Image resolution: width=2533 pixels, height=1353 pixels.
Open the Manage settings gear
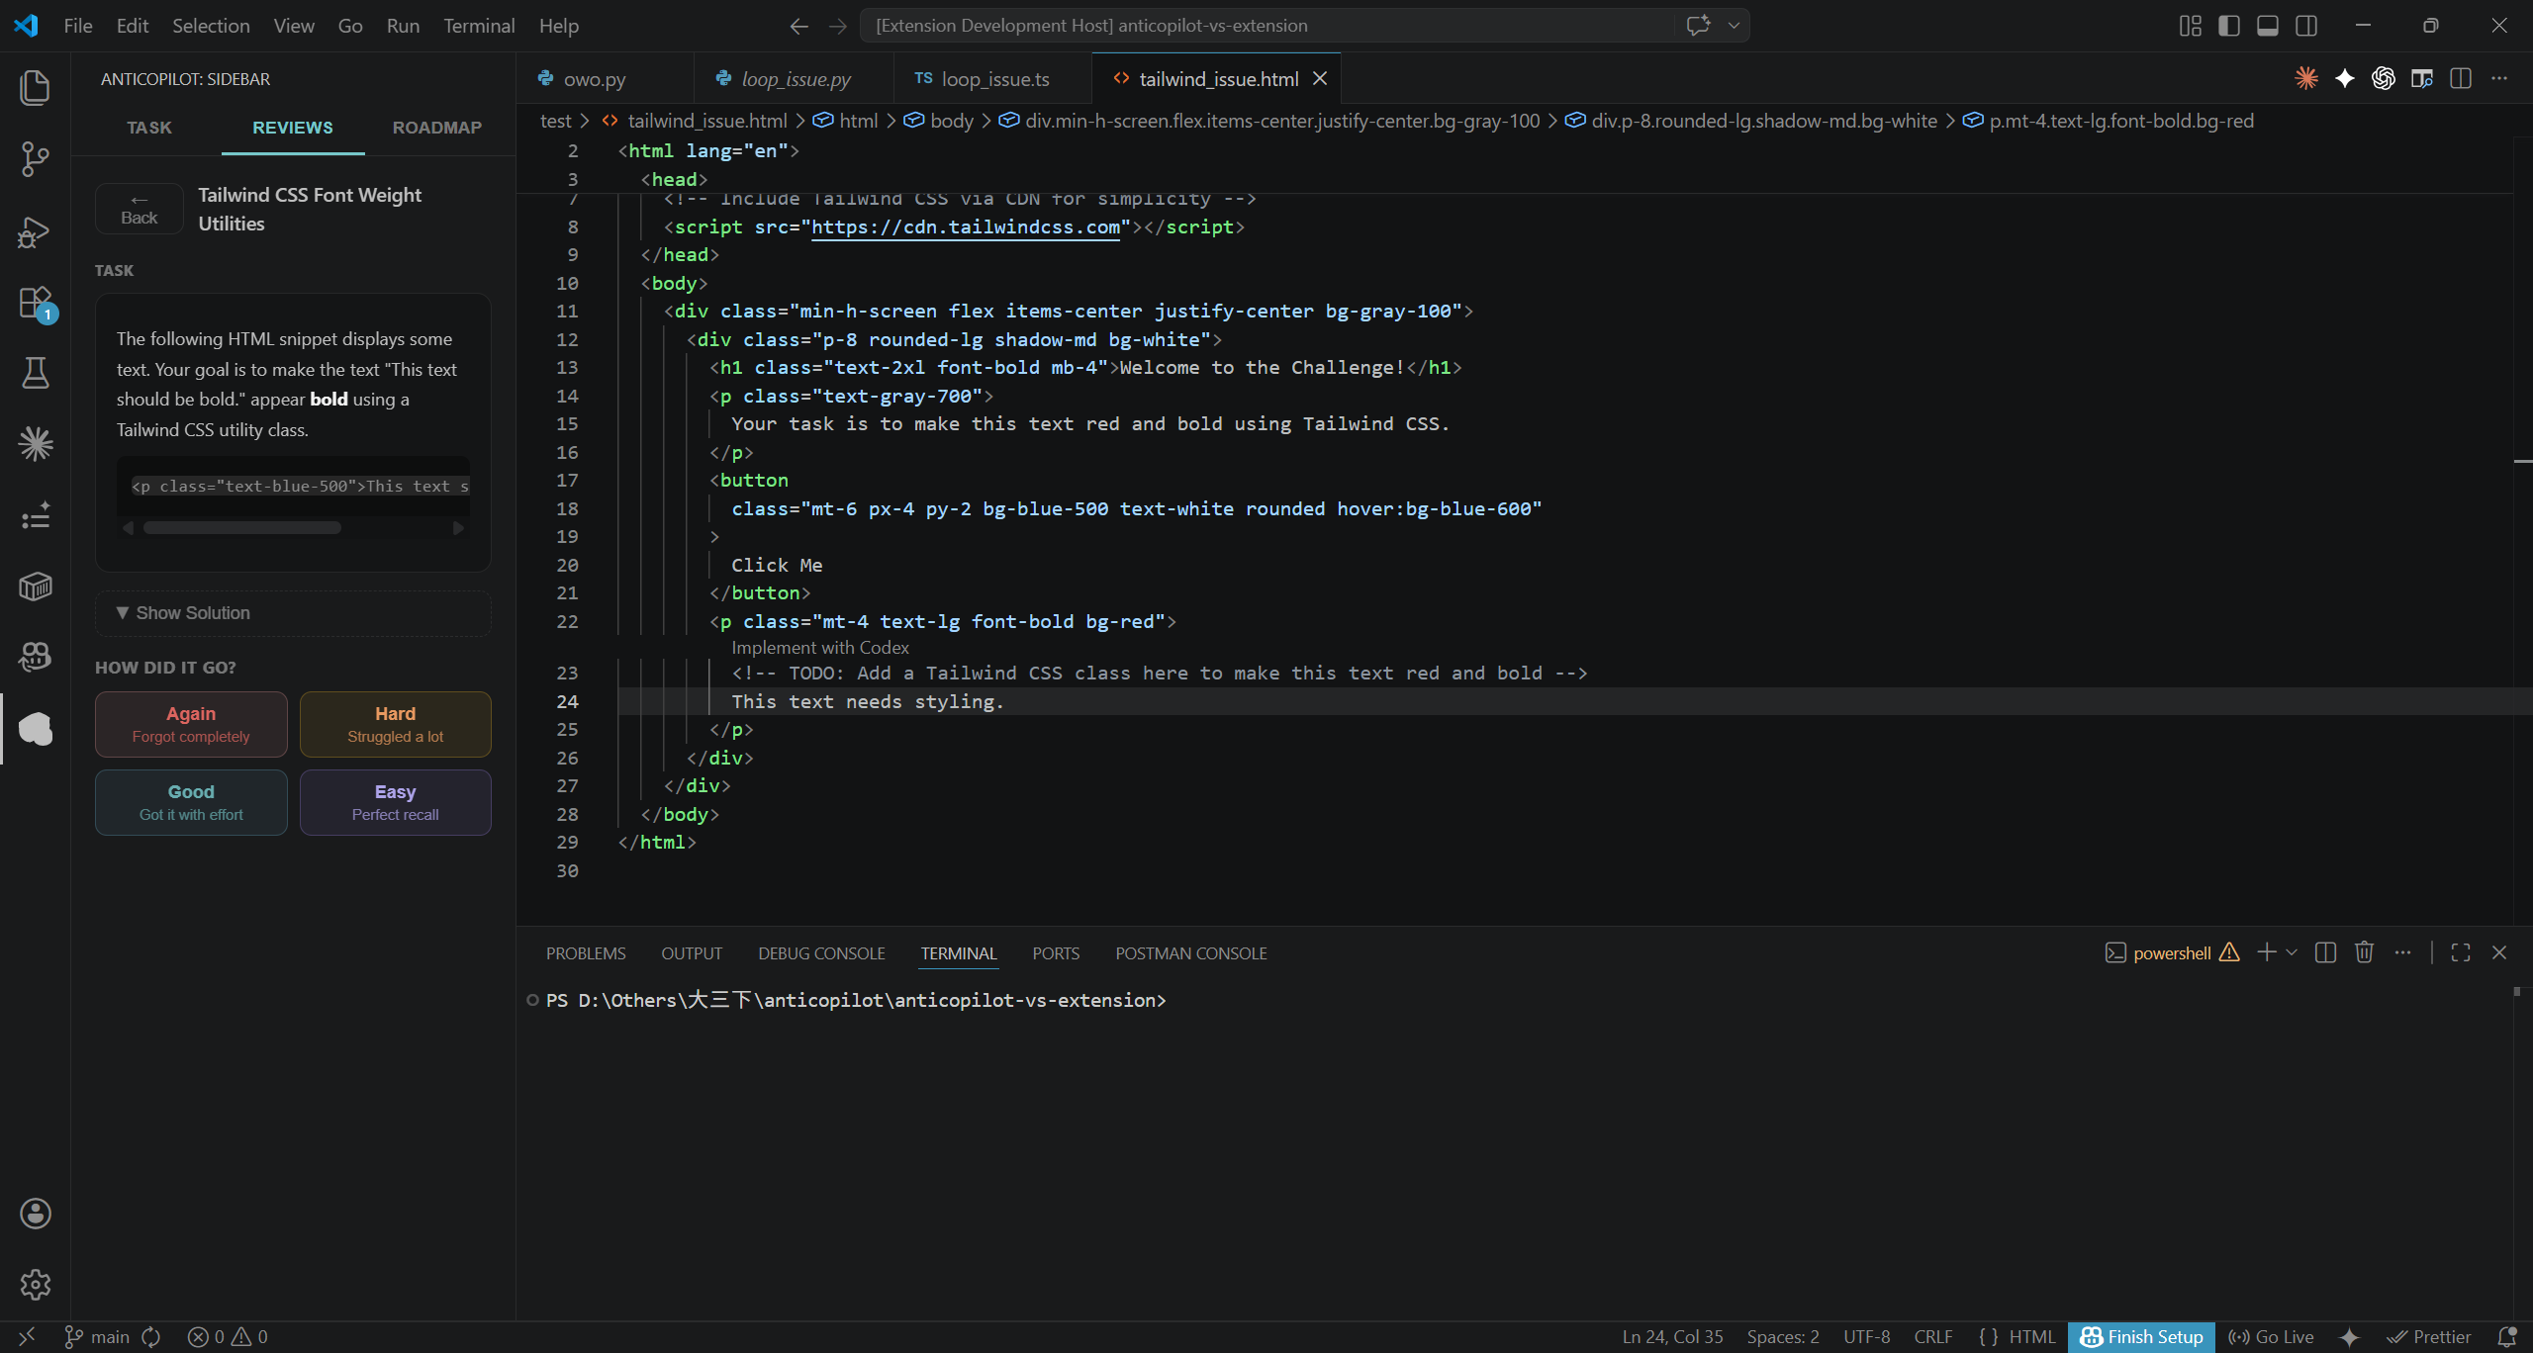tap(36, 1285)
